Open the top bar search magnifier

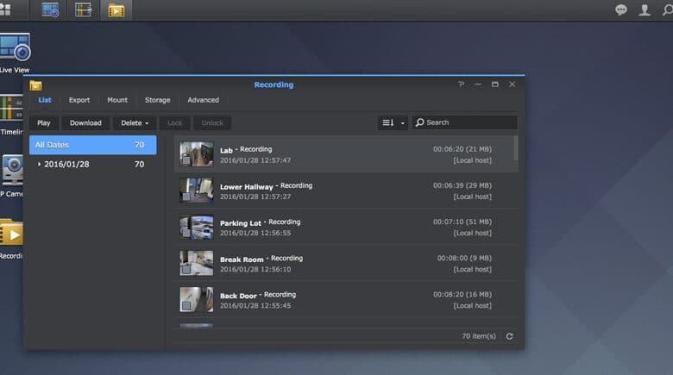(x=668, y=9)
